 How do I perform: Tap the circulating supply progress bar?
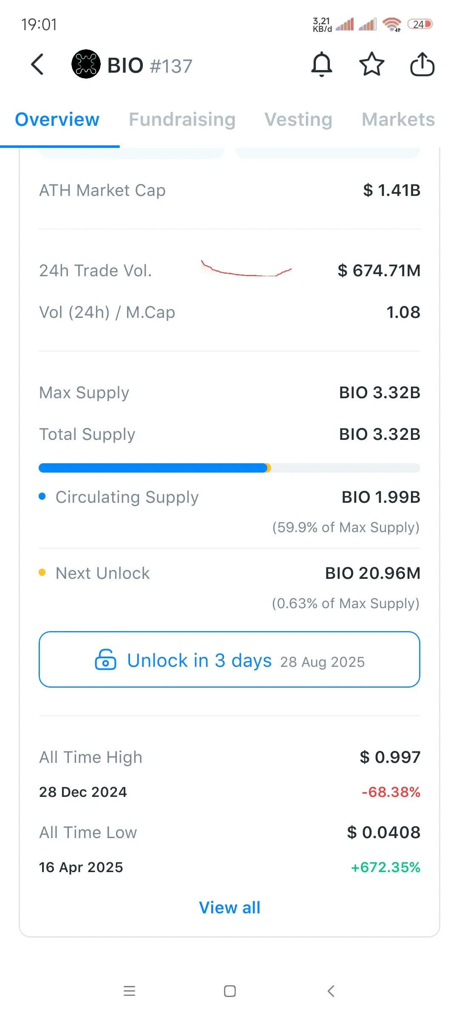pyautogui.click(x=229, y=468)
